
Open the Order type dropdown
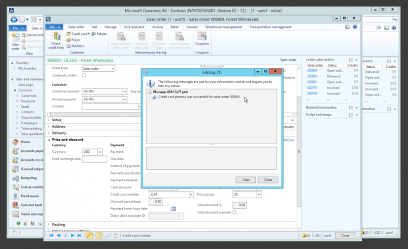(113, 69)
